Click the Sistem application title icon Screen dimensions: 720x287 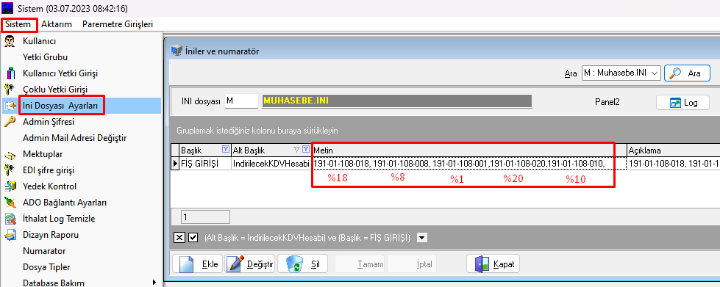tap(8, 8)
